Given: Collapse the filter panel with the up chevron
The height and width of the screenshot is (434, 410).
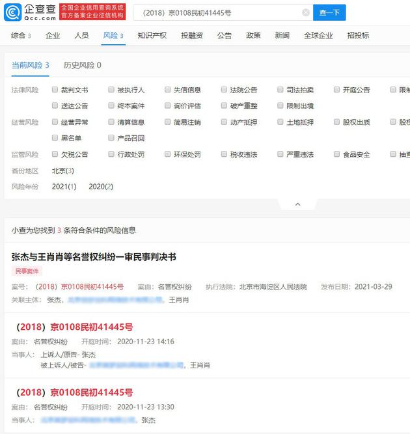Looking at the screenshot, I should coord(298,204).
